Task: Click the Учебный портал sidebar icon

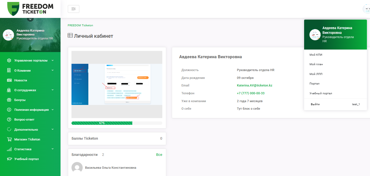Action: pyautogui.click(x=9, y=159)
